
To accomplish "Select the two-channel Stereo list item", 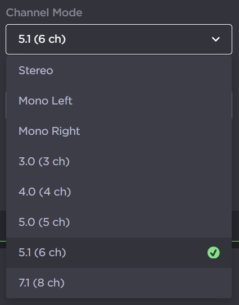I will coord(119,70).
